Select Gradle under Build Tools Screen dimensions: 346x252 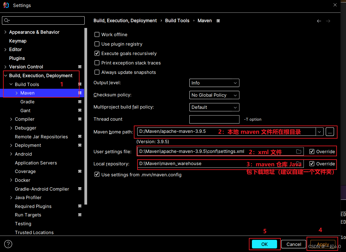[x=27, y=102]
